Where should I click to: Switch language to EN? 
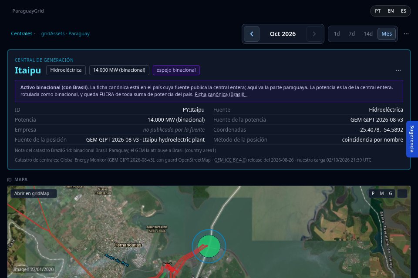click(391, 11)
